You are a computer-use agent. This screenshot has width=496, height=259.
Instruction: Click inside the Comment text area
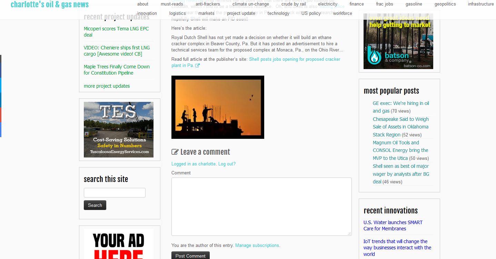coord(261,207)
